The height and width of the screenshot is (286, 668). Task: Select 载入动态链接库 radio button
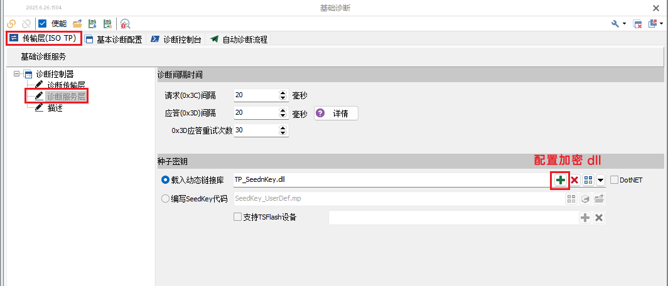click(x=166, y=180)
